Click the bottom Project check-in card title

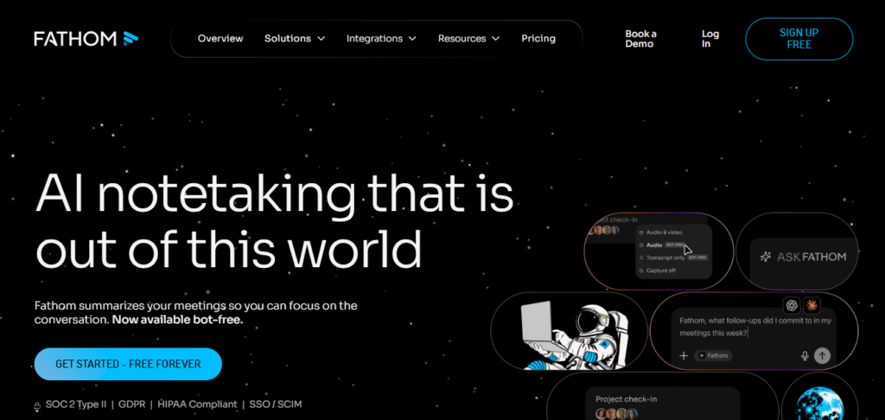626,399
